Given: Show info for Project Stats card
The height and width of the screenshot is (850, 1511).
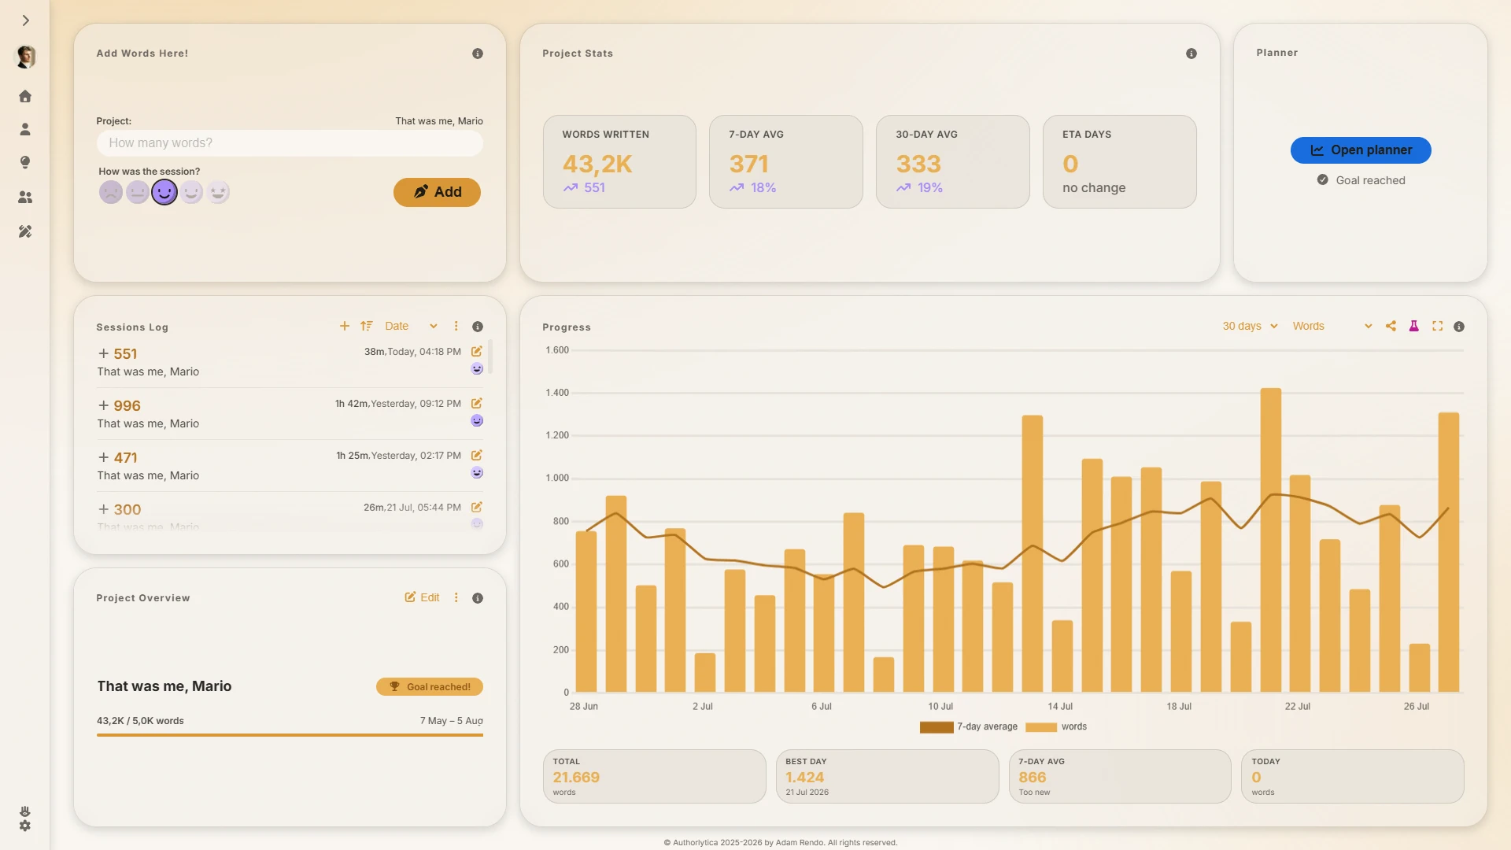Looking at the screenshot, I should (x=1191, y=54).
